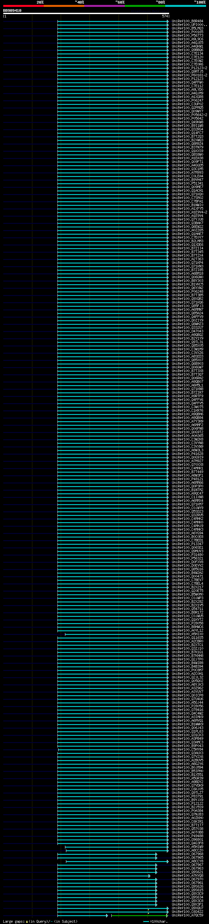Click the UniRef100_Q9XQU7 label

tap(187, 908)
